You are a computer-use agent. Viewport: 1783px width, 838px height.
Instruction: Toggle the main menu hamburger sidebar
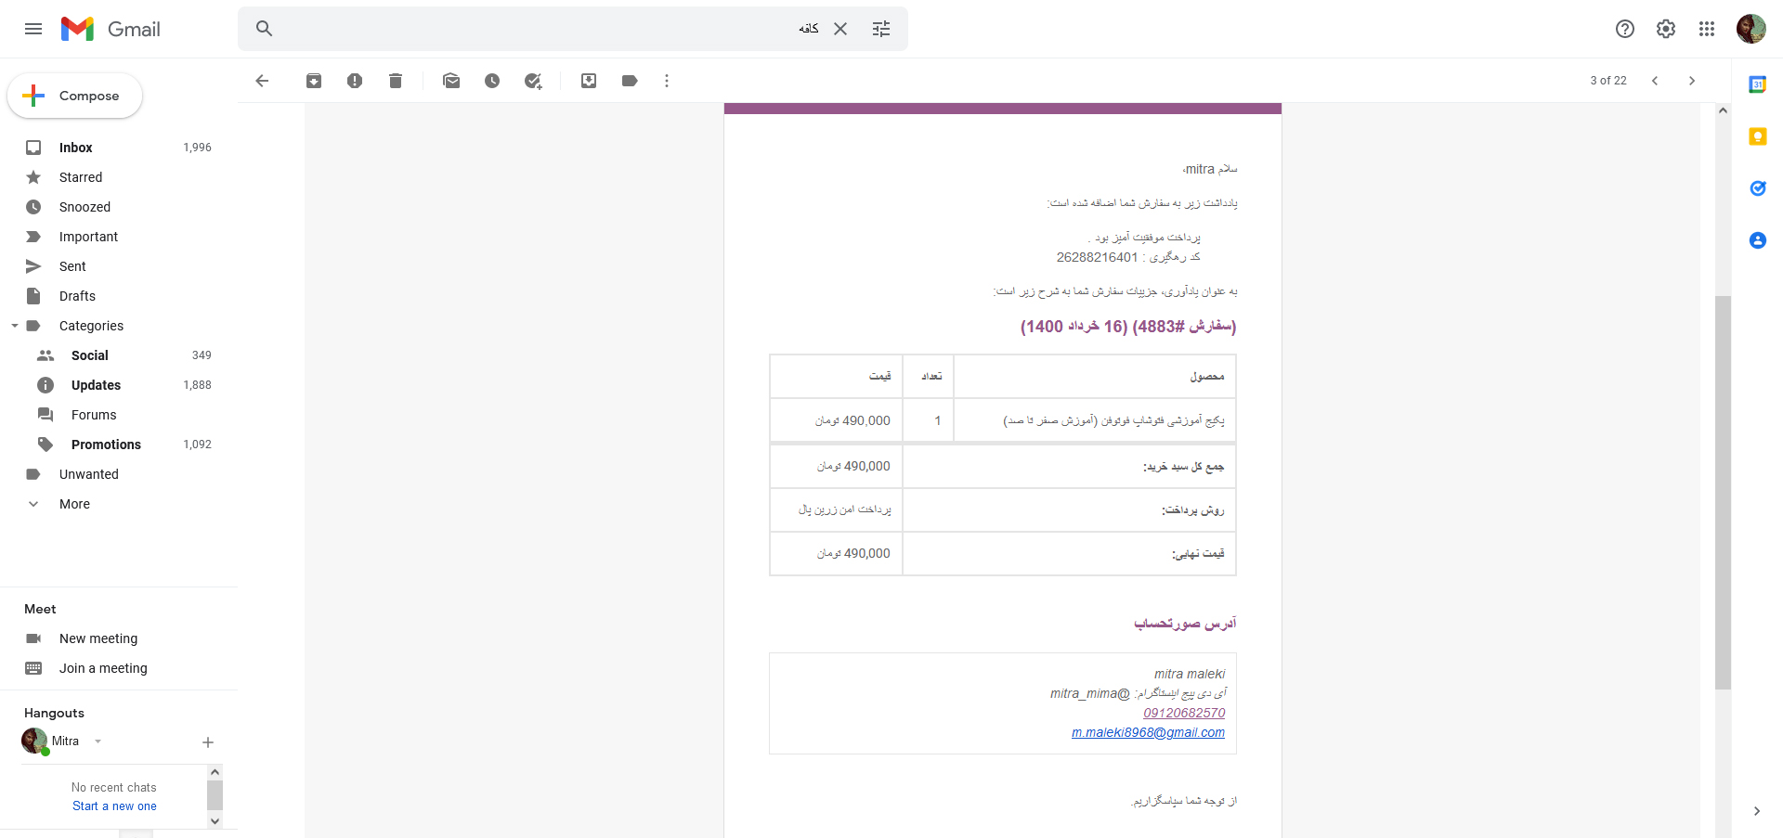[x=33, y=29]
